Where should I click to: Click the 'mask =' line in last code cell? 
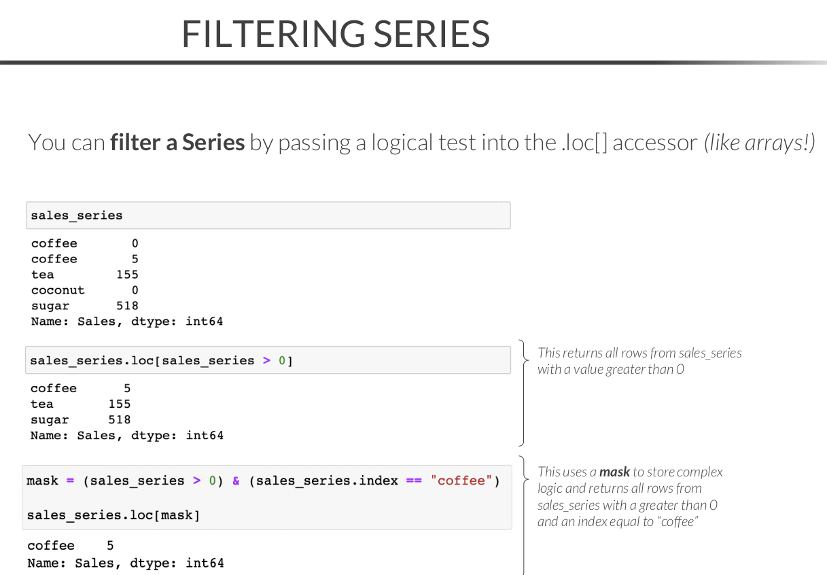(x=262, y=481)
